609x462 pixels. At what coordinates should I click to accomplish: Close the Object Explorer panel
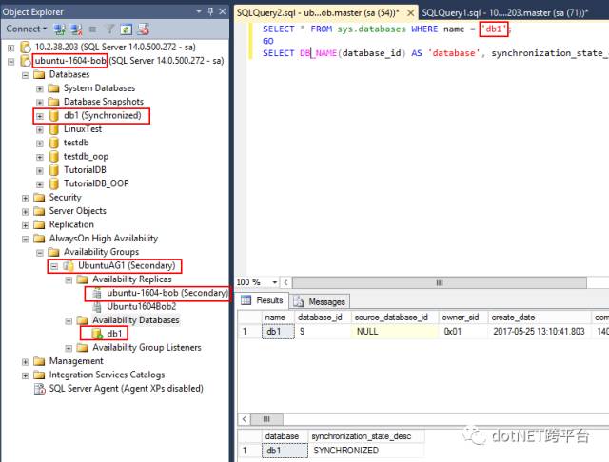[223, 11]
